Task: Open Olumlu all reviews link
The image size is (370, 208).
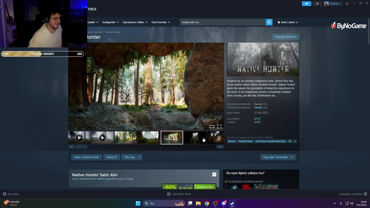Action: (x=258, y=107)
